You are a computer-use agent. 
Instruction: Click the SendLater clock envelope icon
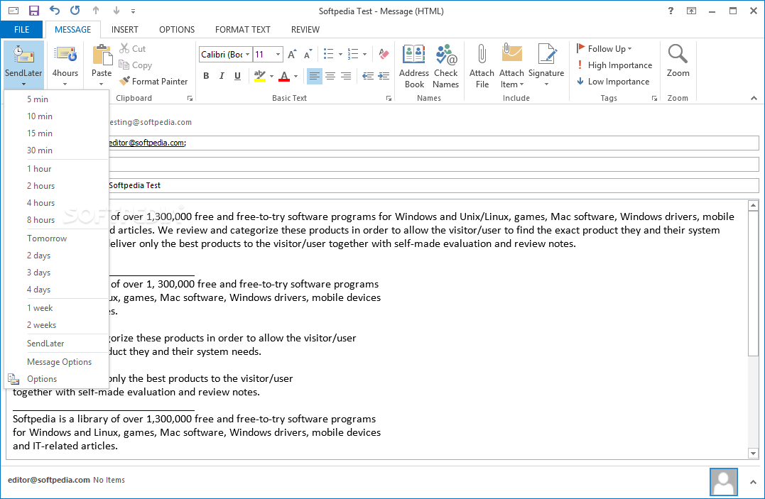(23, 55)
